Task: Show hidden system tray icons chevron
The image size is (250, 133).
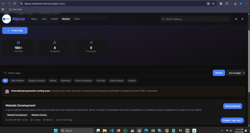Action: click(x=222, y=131)
